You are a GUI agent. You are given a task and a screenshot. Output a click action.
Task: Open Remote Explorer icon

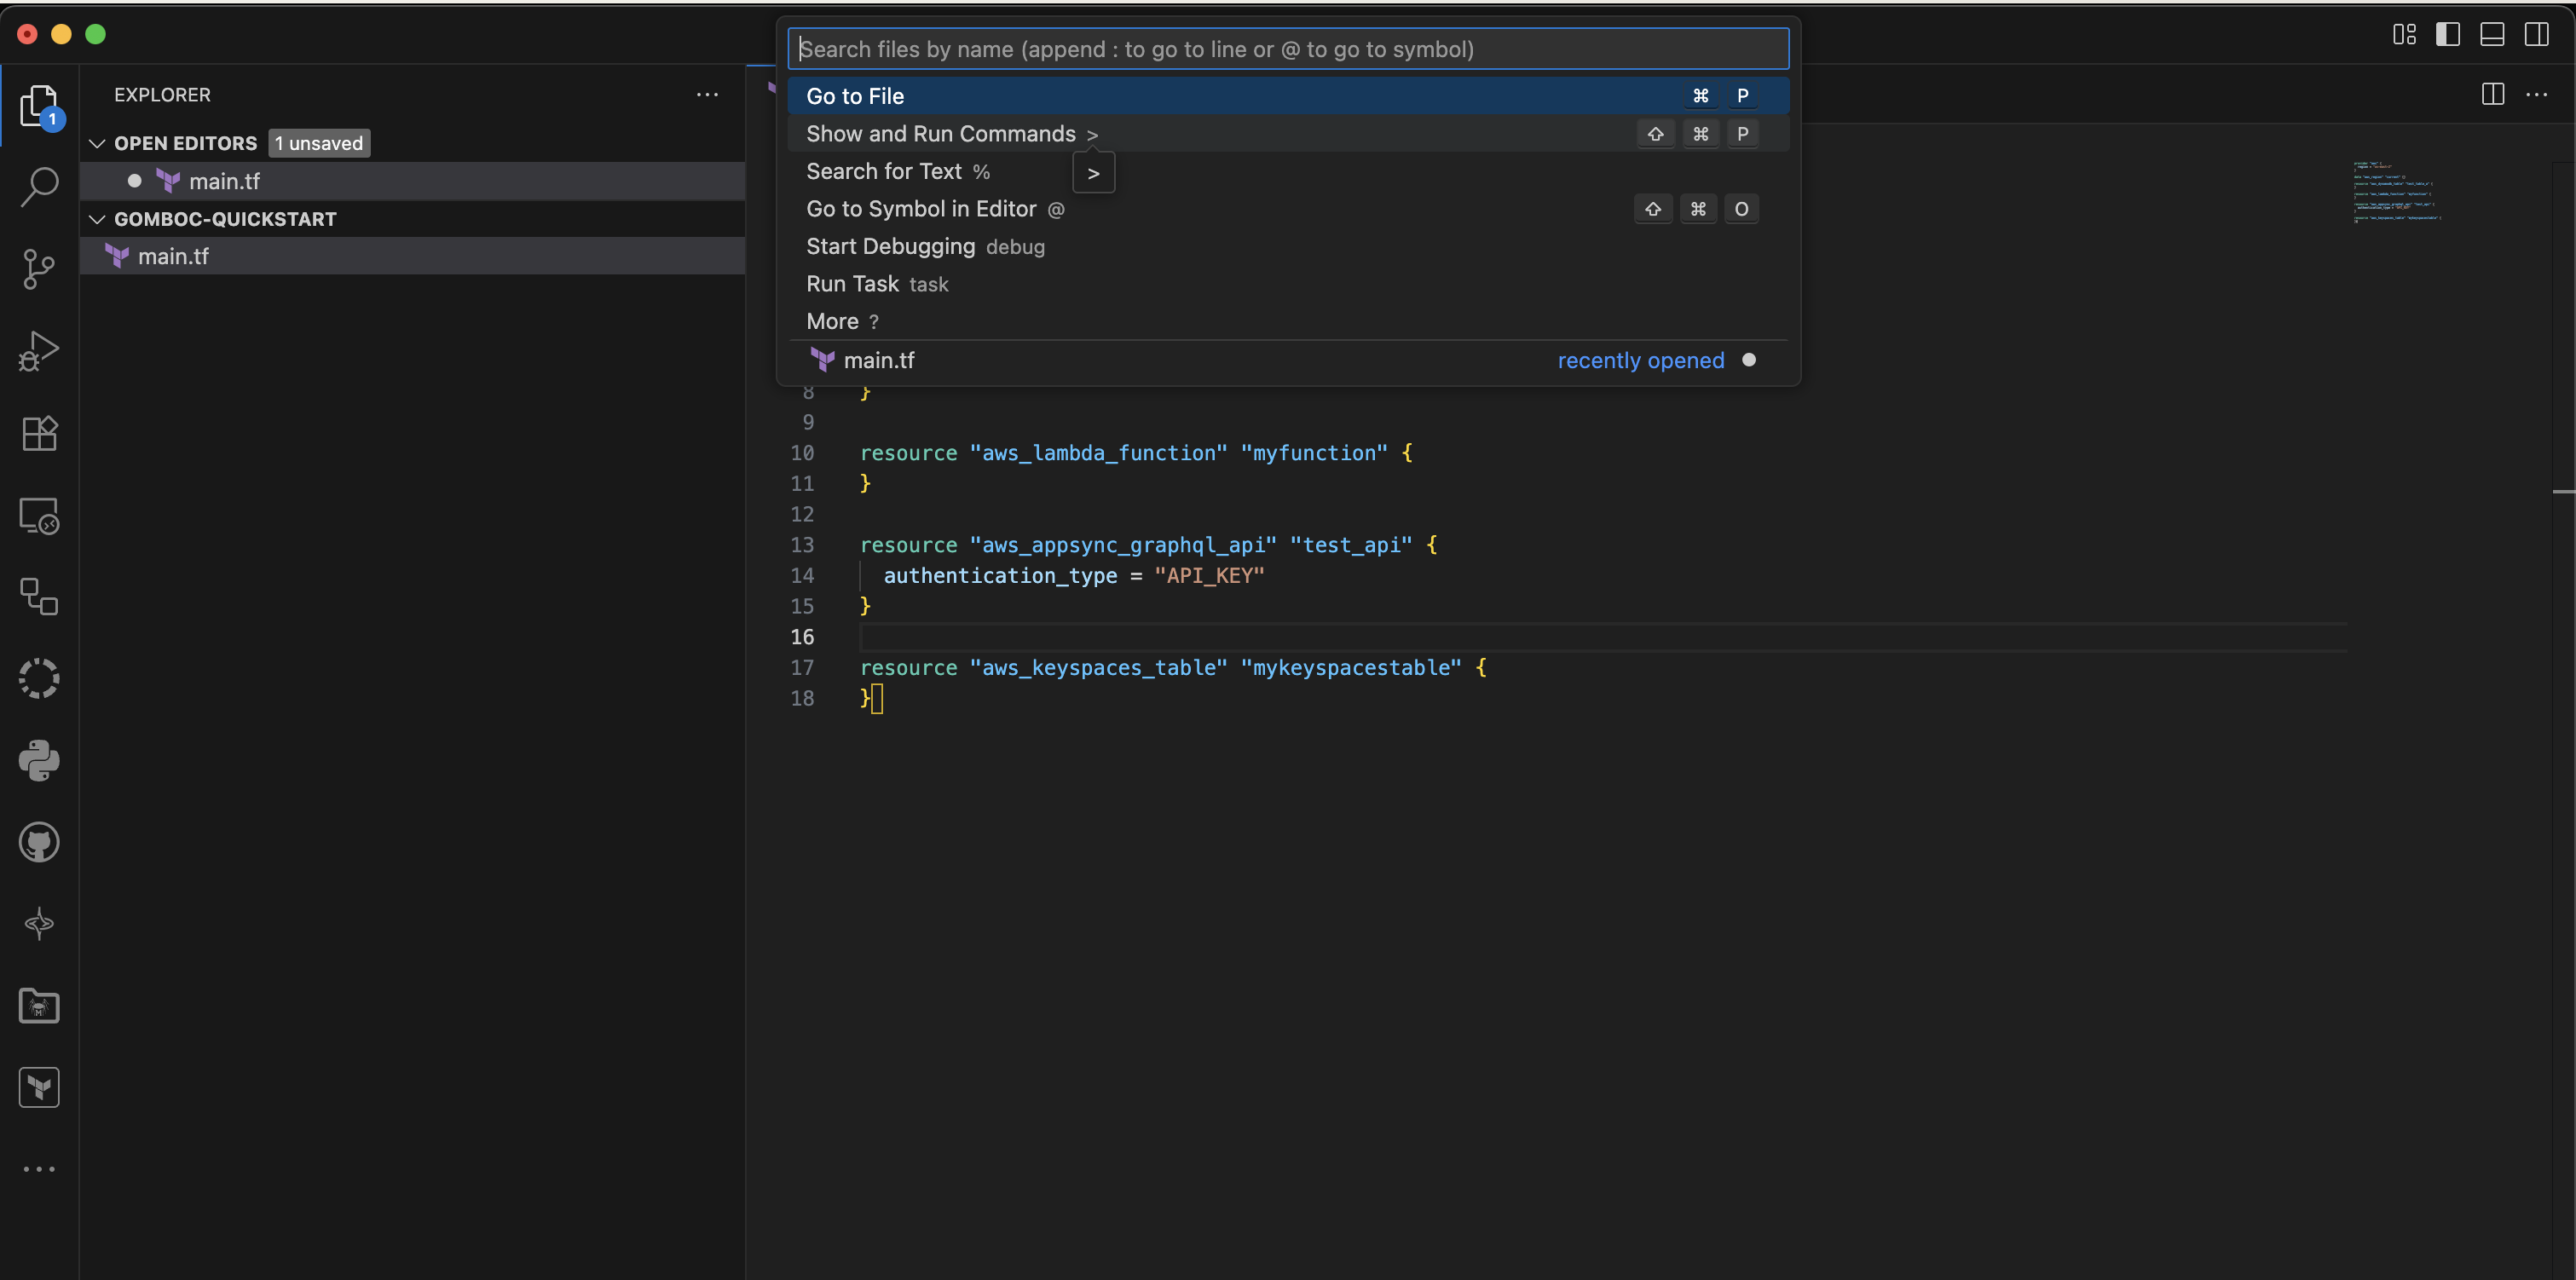coord(39,516)
